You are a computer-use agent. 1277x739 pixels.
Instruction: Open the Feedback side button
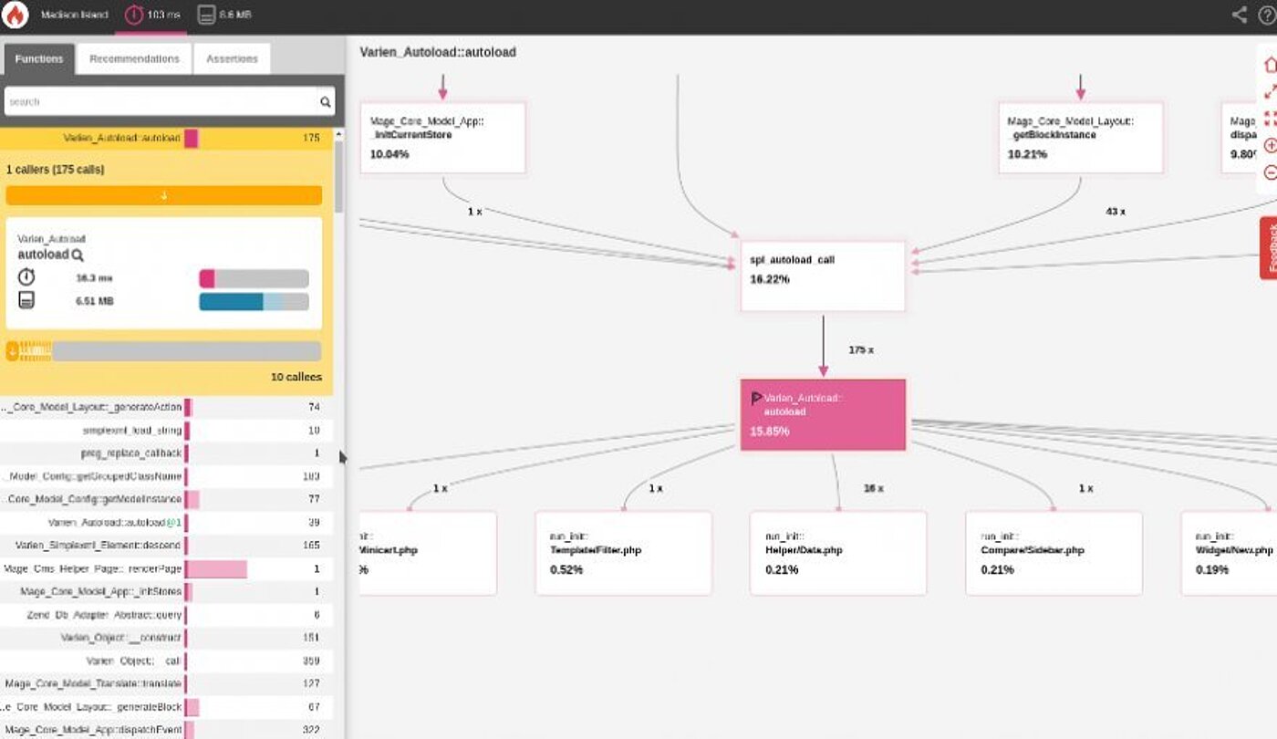click(1269, 248)
